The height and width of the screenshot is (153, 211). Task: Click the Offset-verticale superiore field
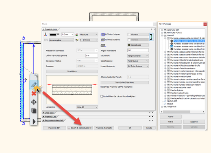click(x=91, y=55)
